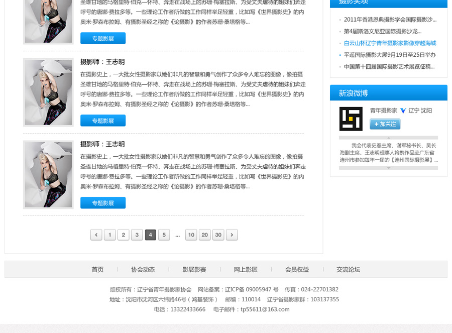Go to the previous page using the left arrow
Image resolution: width=452 pixels, height=333 pixels.
pos(96,235)
